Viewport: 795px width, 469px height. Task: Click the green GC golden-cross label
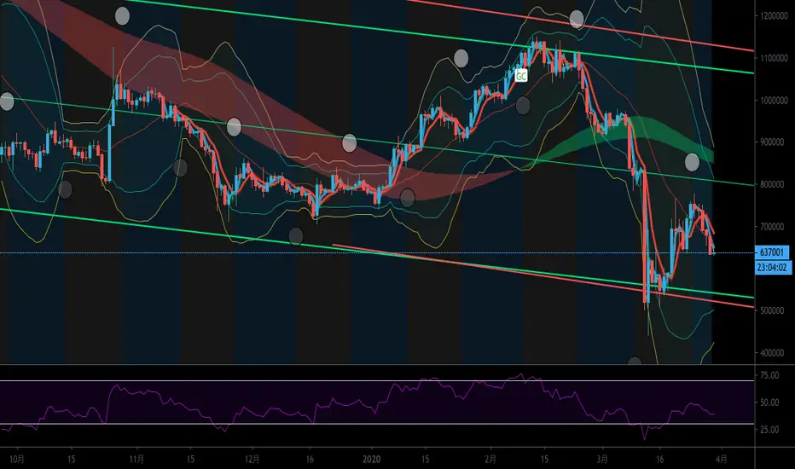pyautogui.click(x=520, y=76)
